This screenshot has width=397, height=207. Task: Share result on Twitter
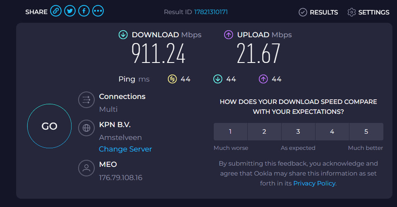70,11
